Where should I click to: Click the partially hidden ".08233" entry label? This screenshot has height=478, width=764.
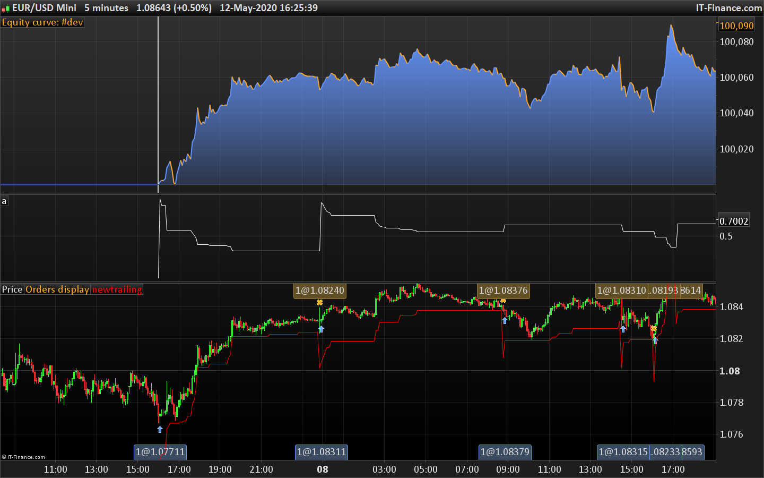(665, 452)
